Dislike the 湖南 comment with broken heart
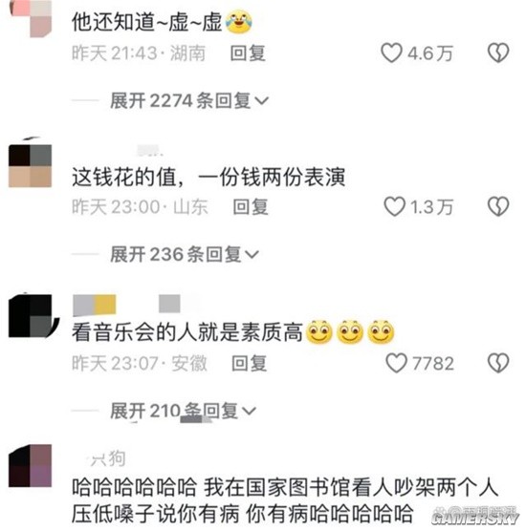Screen dimensions: 526x531 coord(498,53)
